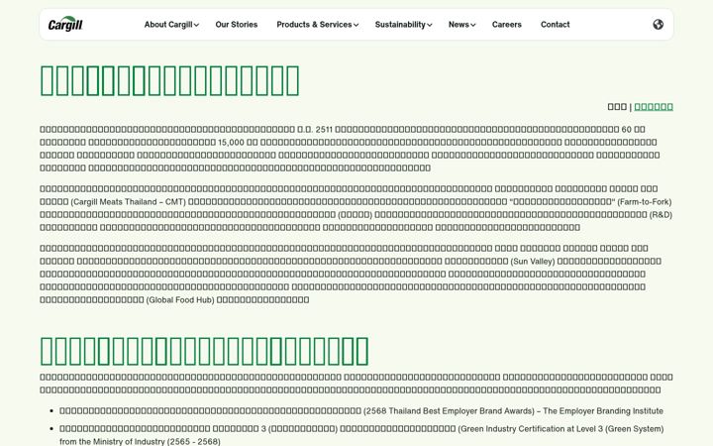The image size is (713, 446).
Task: Open the News dropdown
Action: click(462, 25)
